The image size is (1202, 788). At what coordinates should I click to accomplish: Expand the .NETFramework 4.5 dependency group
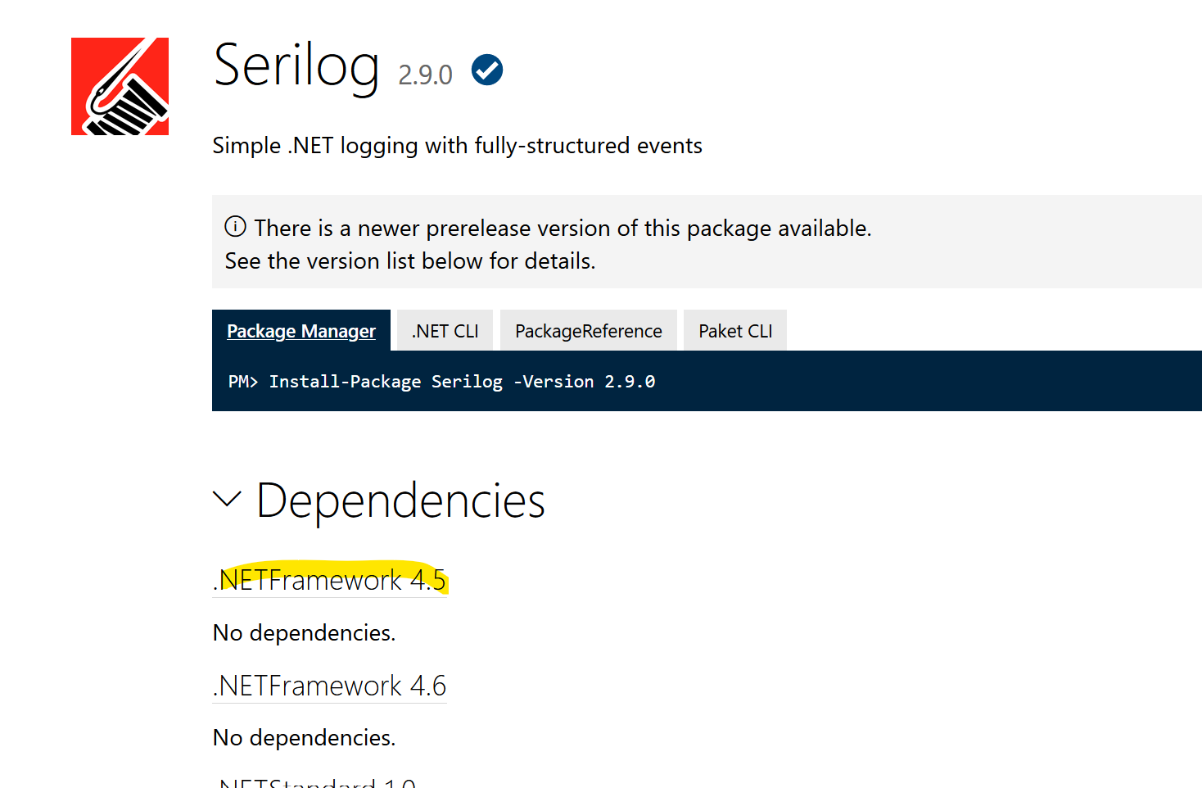pyautogui.click(x=330, y=580)
